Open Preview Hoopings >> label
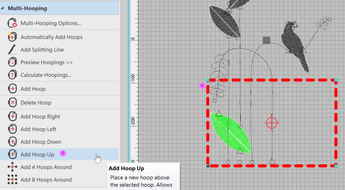Screen dimensions: 345x190 click(47, 62)
